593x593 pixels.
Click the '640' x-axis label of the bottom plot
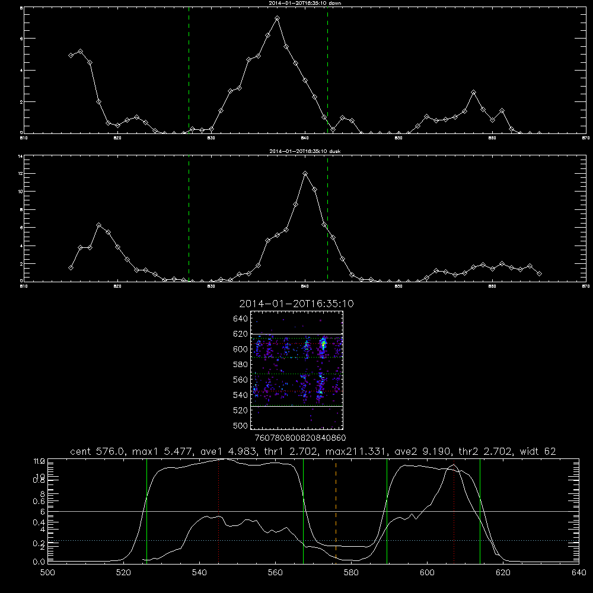point(579,573)
